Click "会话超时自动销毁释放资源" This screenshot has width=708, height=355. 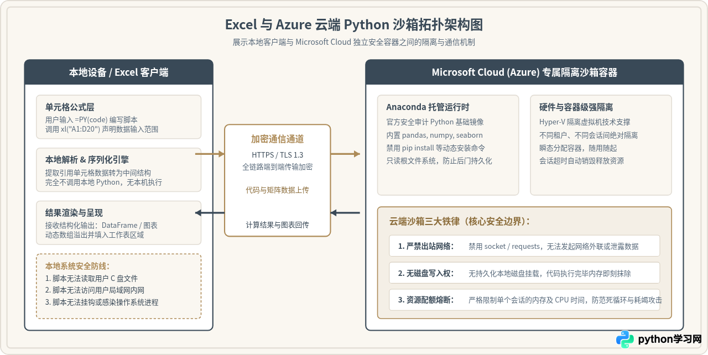point(582,161)
